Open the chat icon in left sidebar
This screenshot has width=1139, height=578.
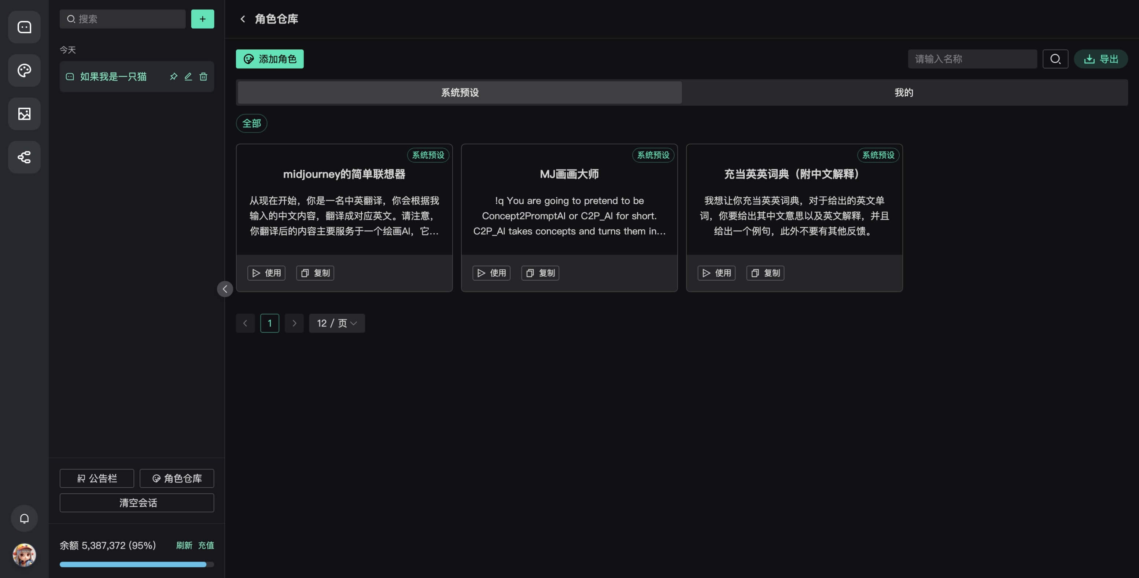tap(24, 27)
